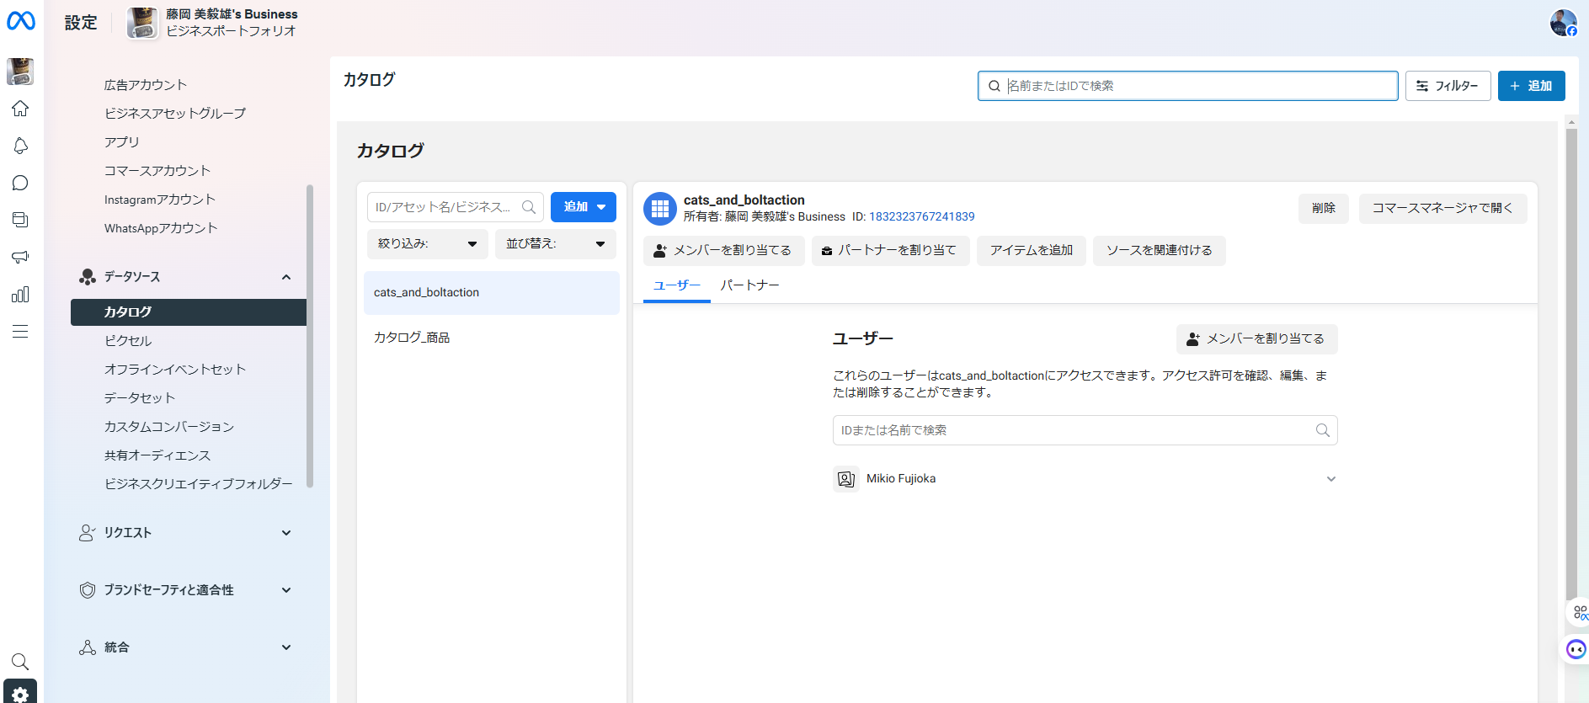Open コマースアカウント in sidebar
The height and width of the screenshot is (703, 1589).
click(x=157, y=171)
